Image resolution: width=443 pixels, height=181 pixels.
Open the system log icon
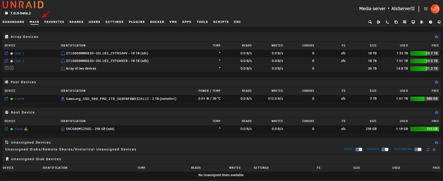click(x=422, y=22)
